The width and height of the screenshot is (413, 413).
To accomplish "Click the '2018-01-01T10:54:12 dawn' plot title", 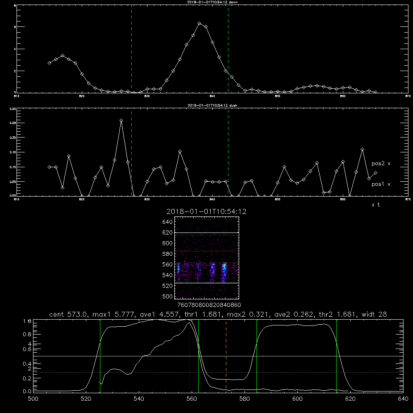I will pyautogui.click(x=212, y=2).
